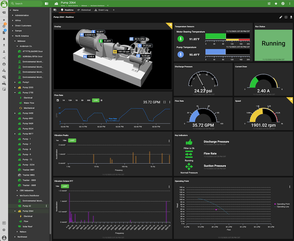Expand CBG Industries in the tree
This screenshot has width=294, height=241.
click(17, 190)
